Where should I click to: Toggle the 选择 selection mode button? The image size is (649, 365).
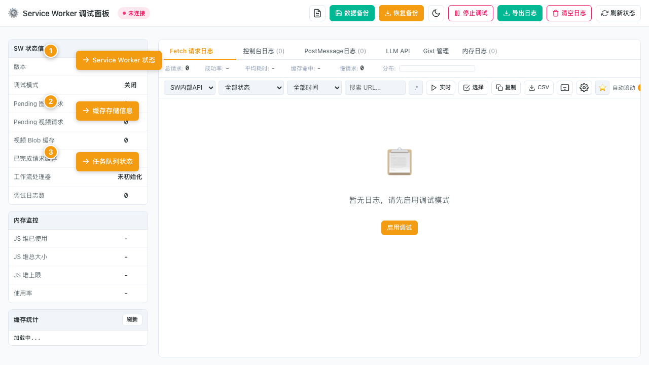(x=474, y=88)
